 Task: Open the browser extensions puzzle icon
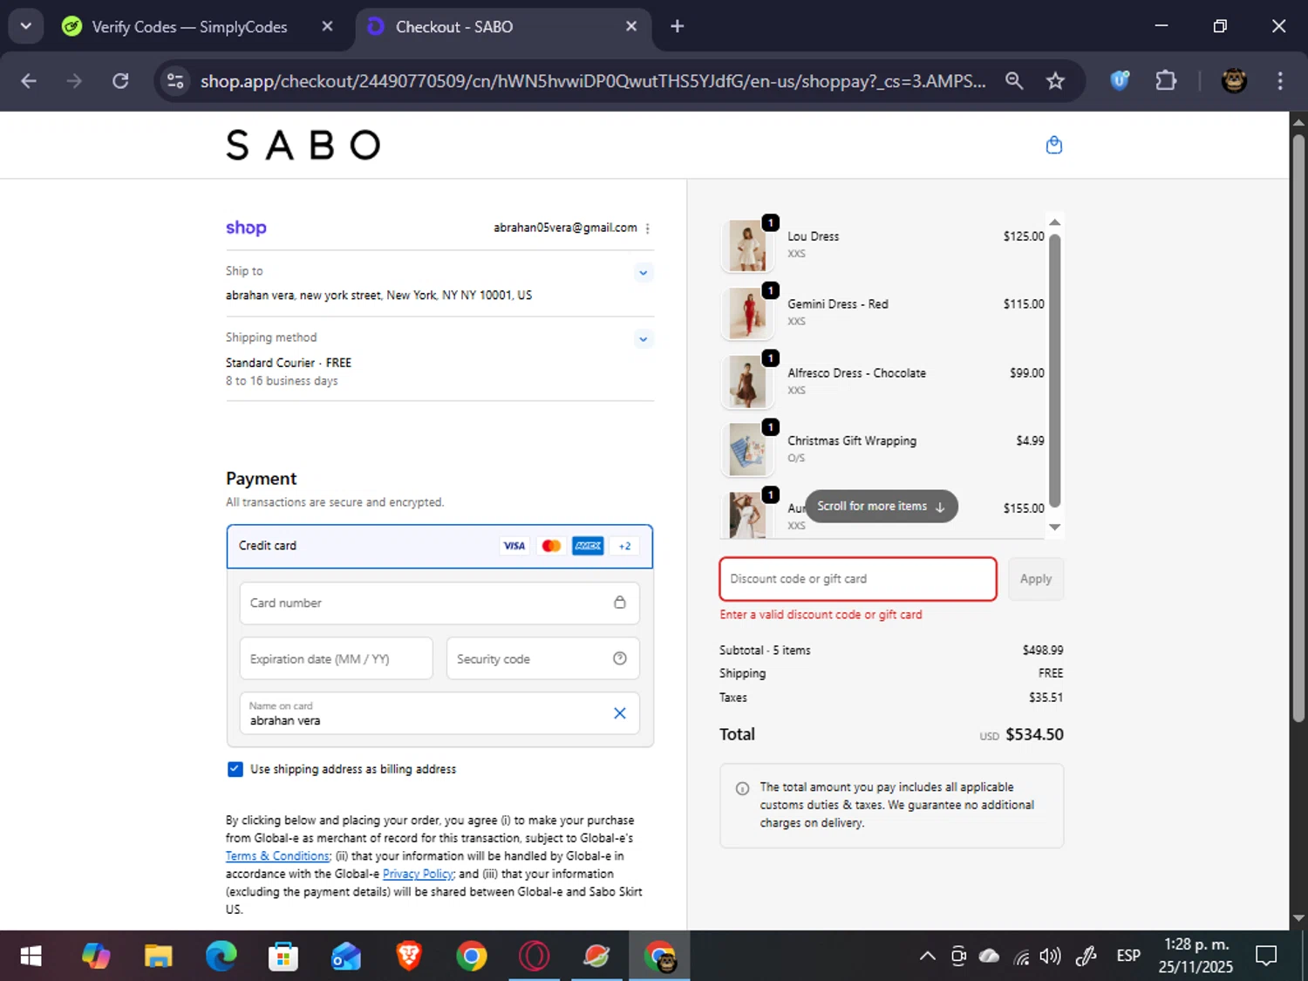click(x=1166, y=81)
